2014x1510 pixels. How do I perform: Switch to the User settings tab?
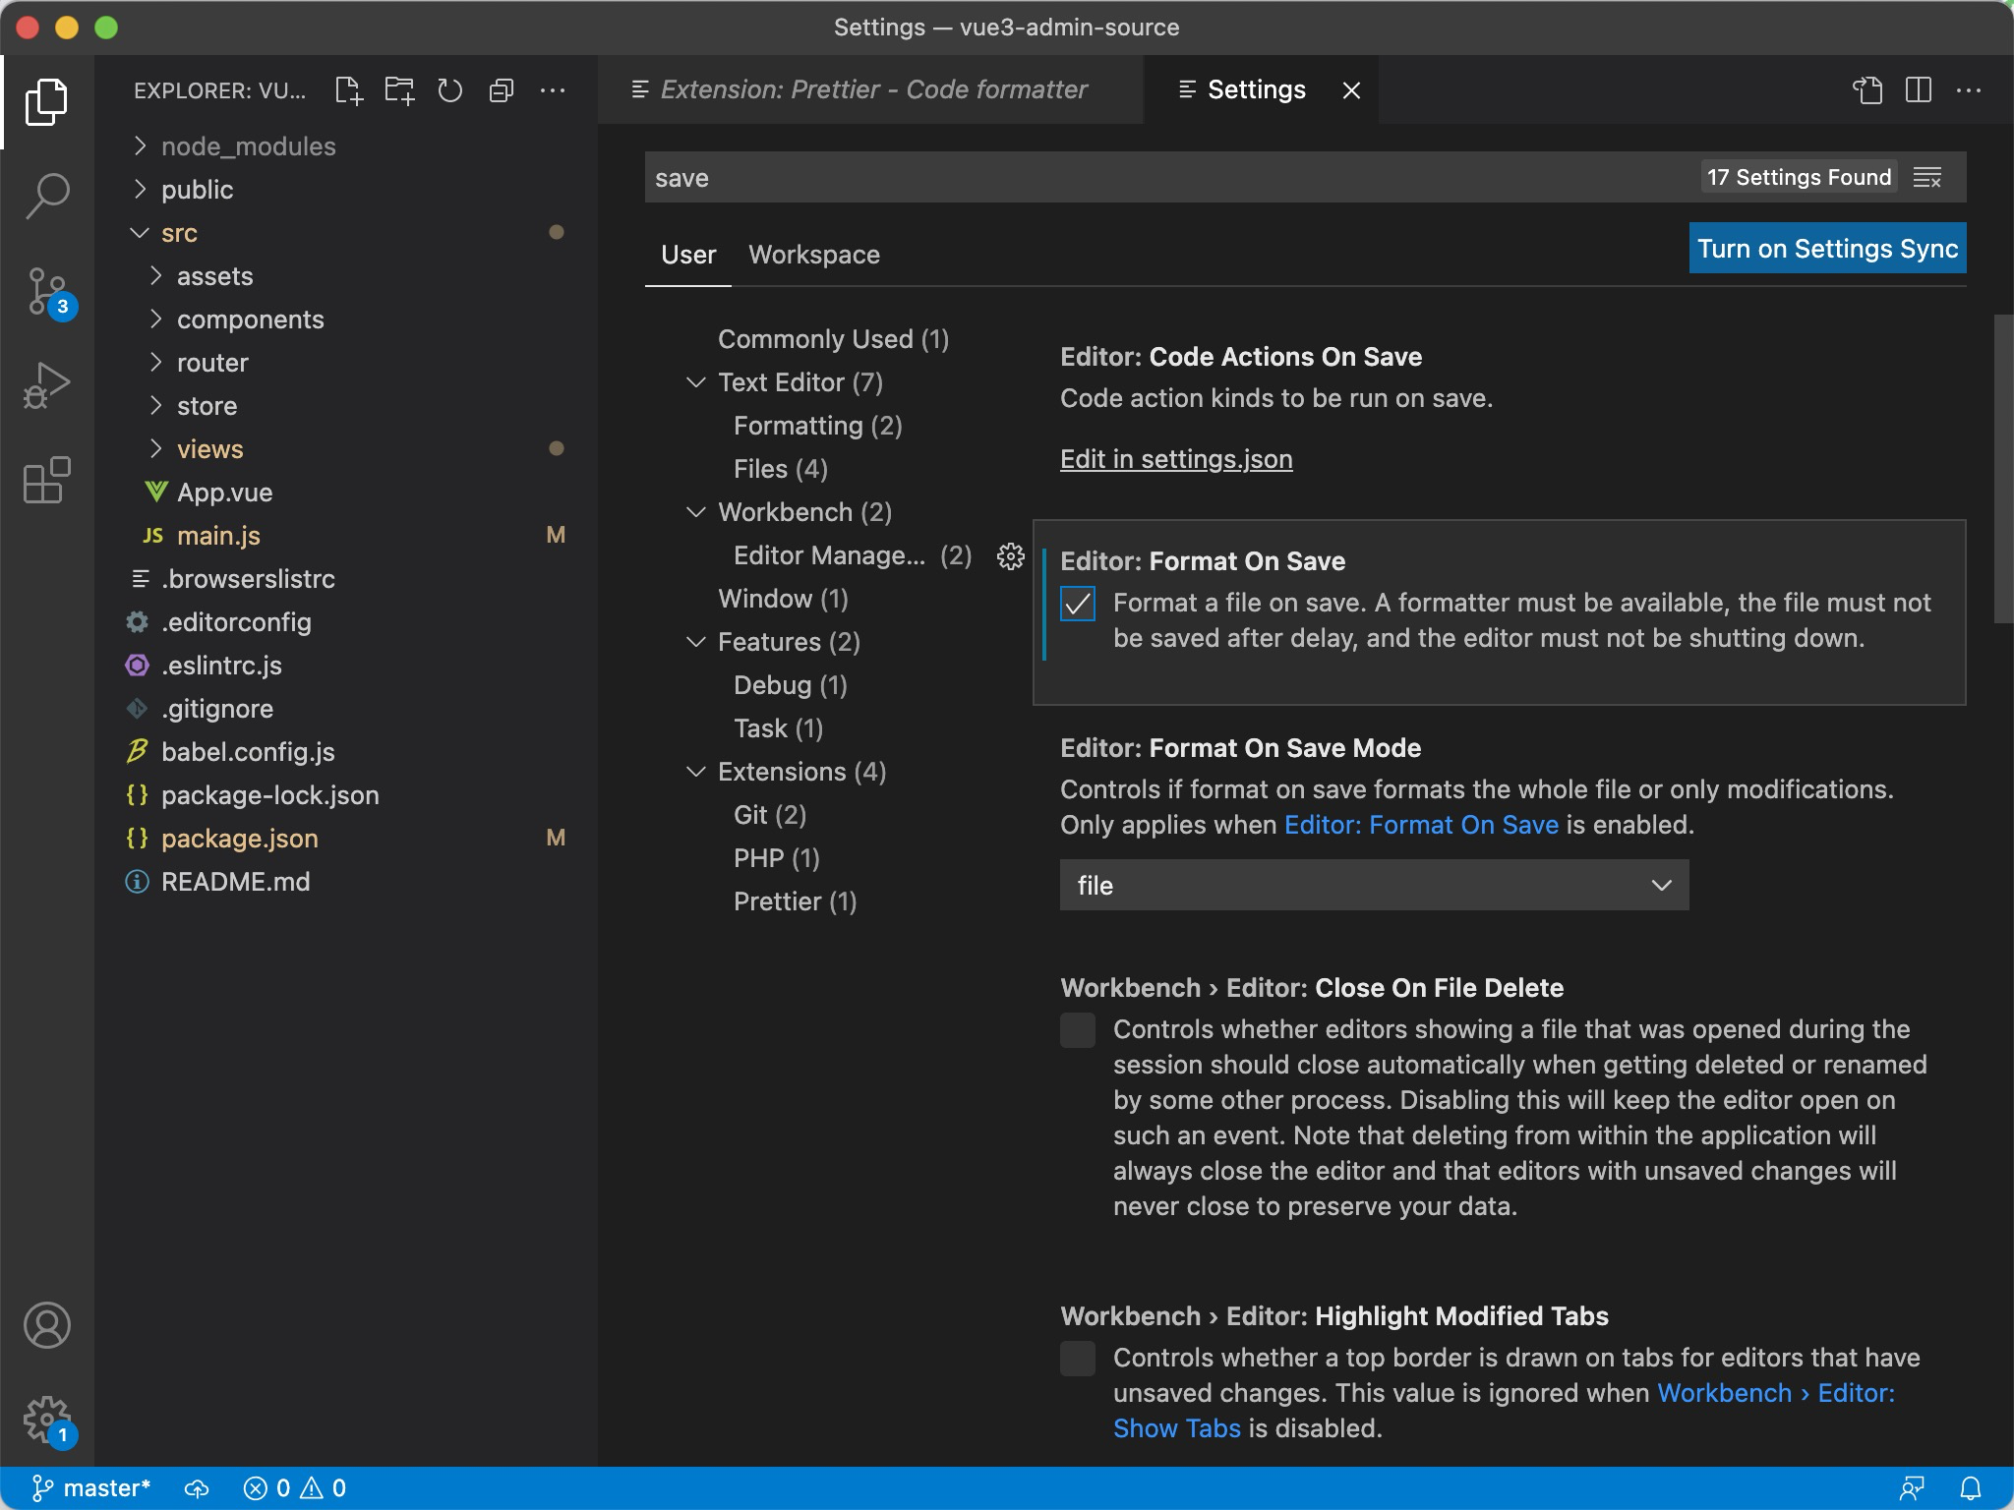tap(688, 255)
